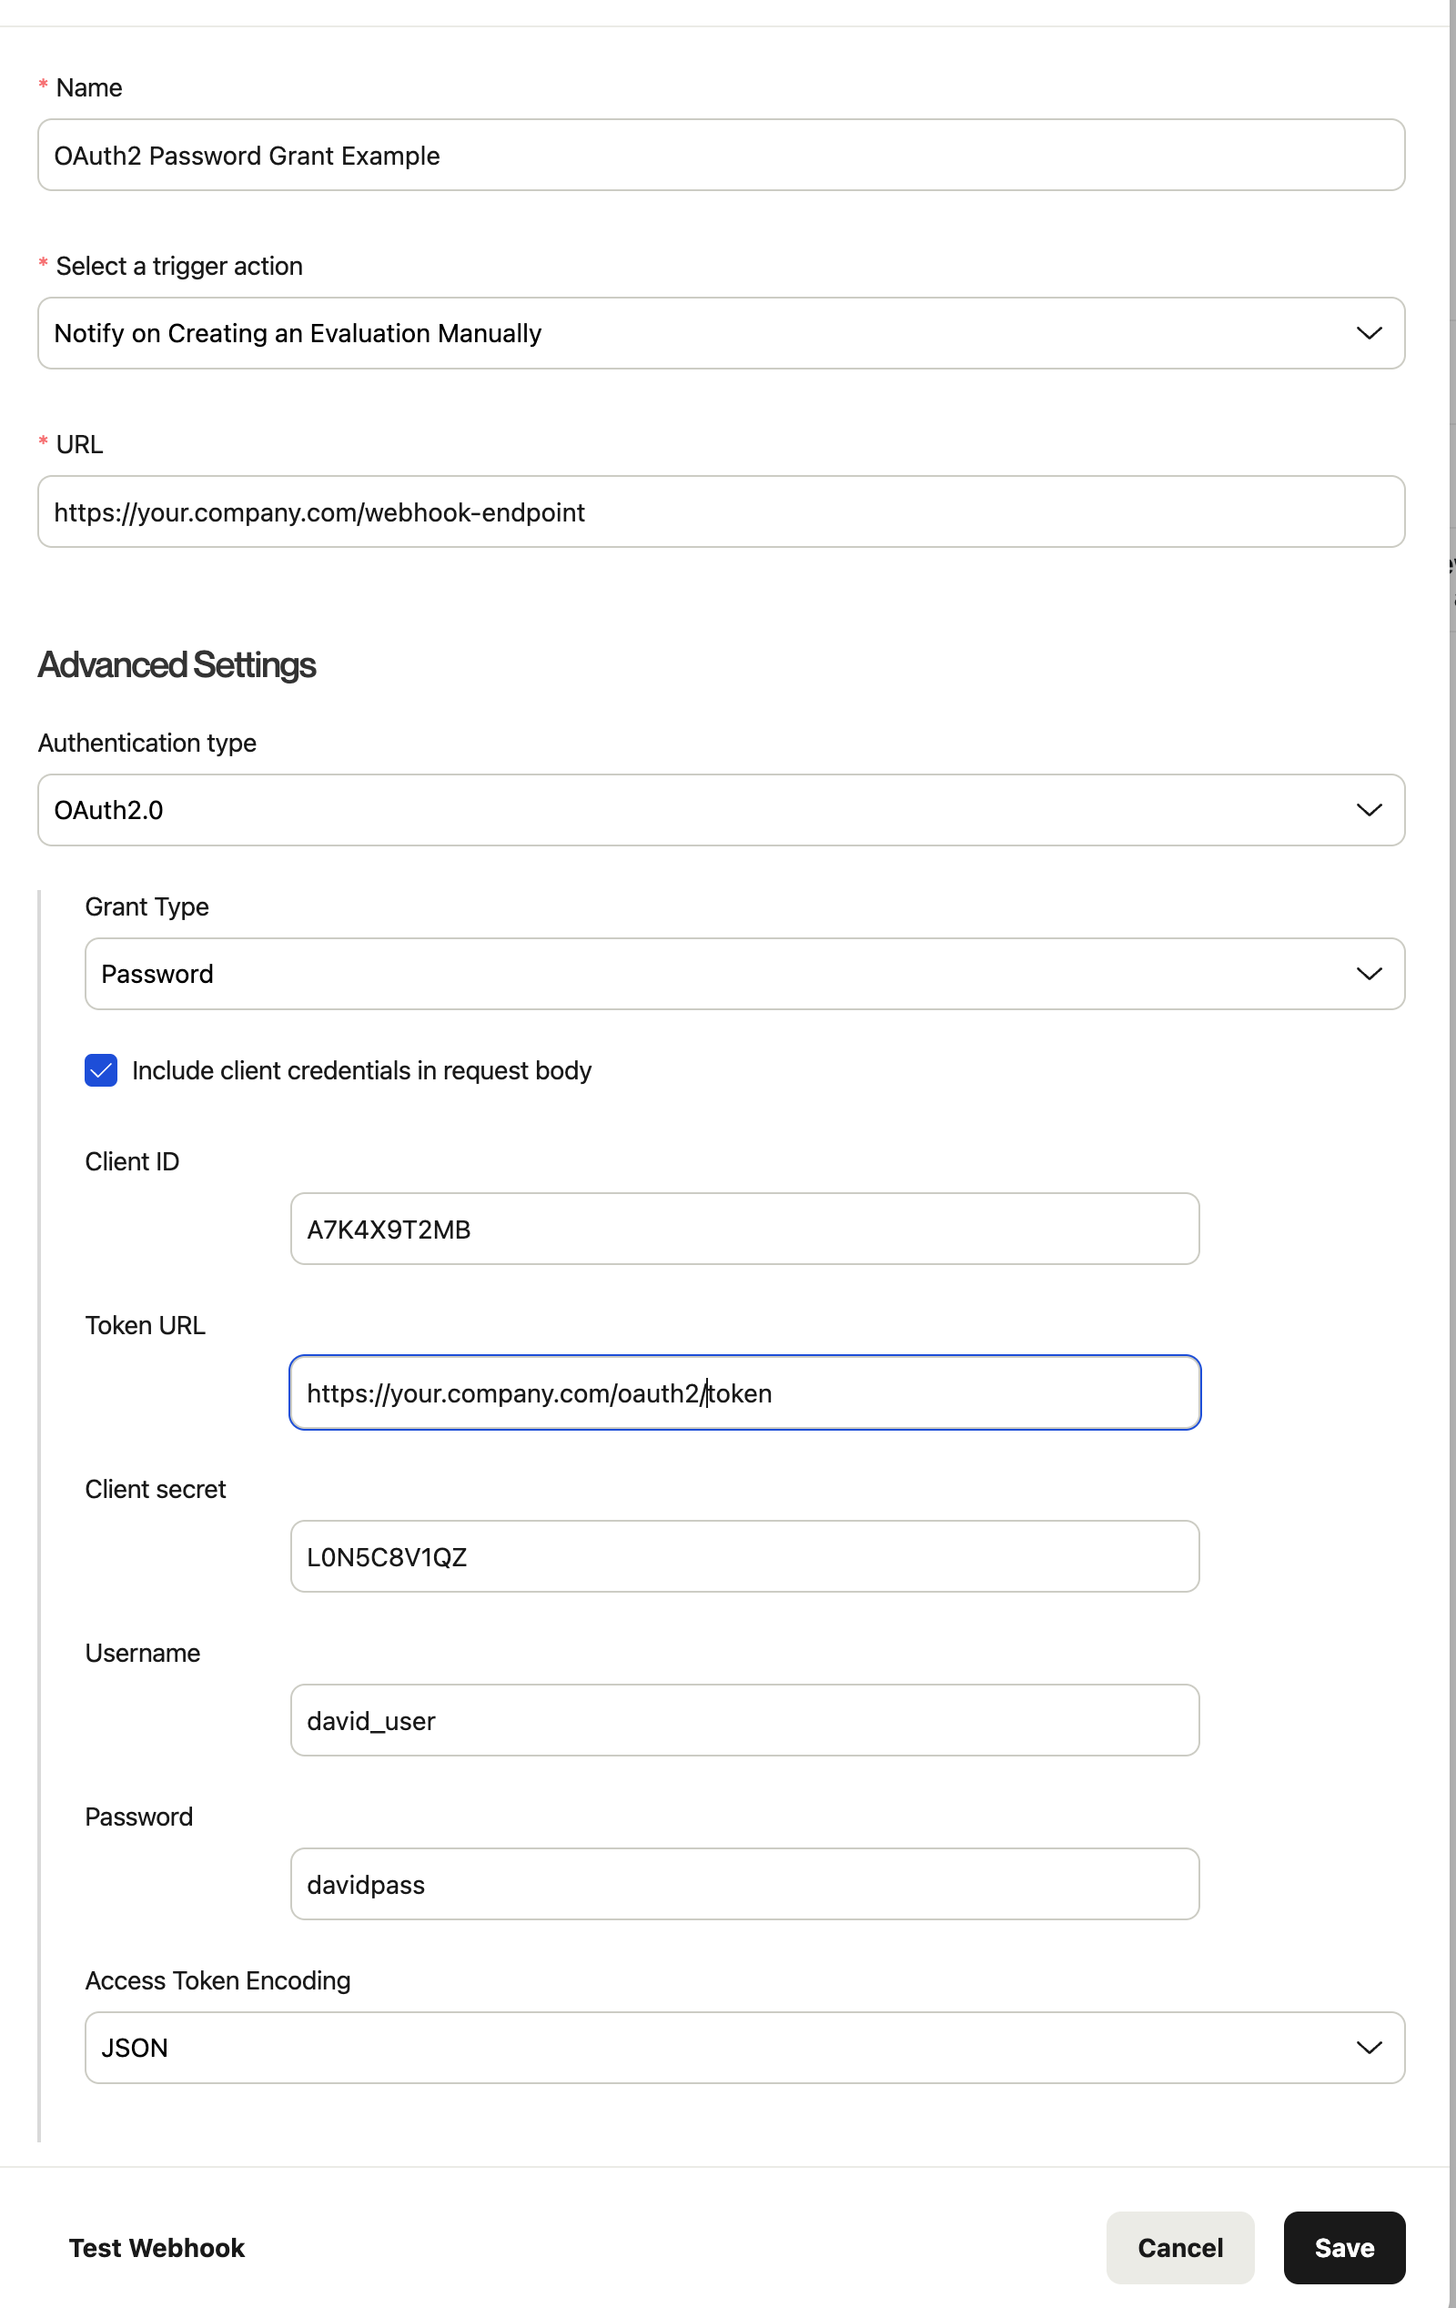The height and width of the screenshot is (2308, 1456).
Task: Click the chevron arrow beside OAuth2.0
Action: (x=1368, y=810)
